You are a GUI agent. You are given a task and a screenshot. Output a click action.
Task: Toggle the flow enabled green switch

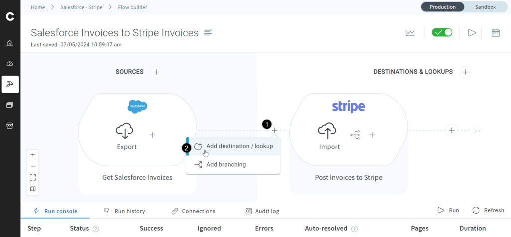[442, 32]
